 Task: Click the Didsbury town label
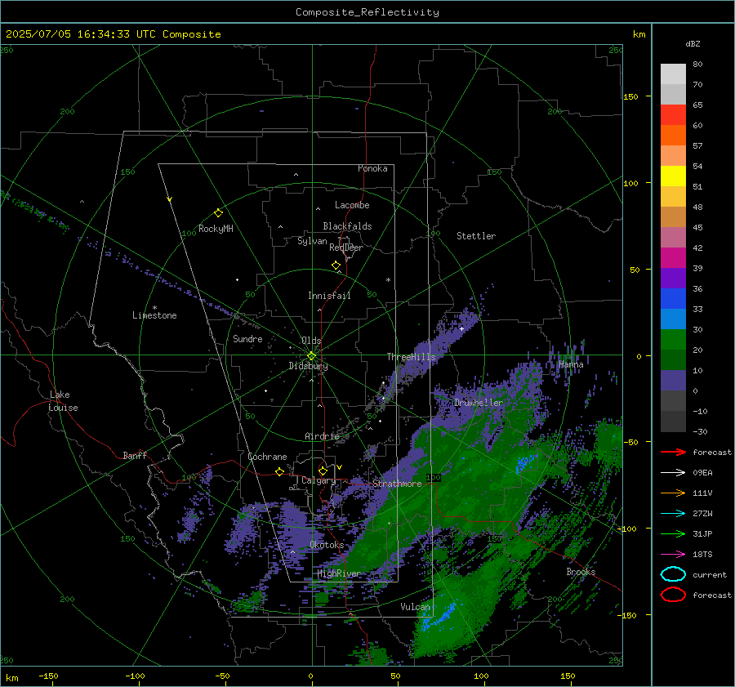(308, 366)
